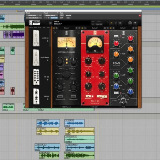
Task: Click the Bypass button in the plugin header
Action: point(68,16)
